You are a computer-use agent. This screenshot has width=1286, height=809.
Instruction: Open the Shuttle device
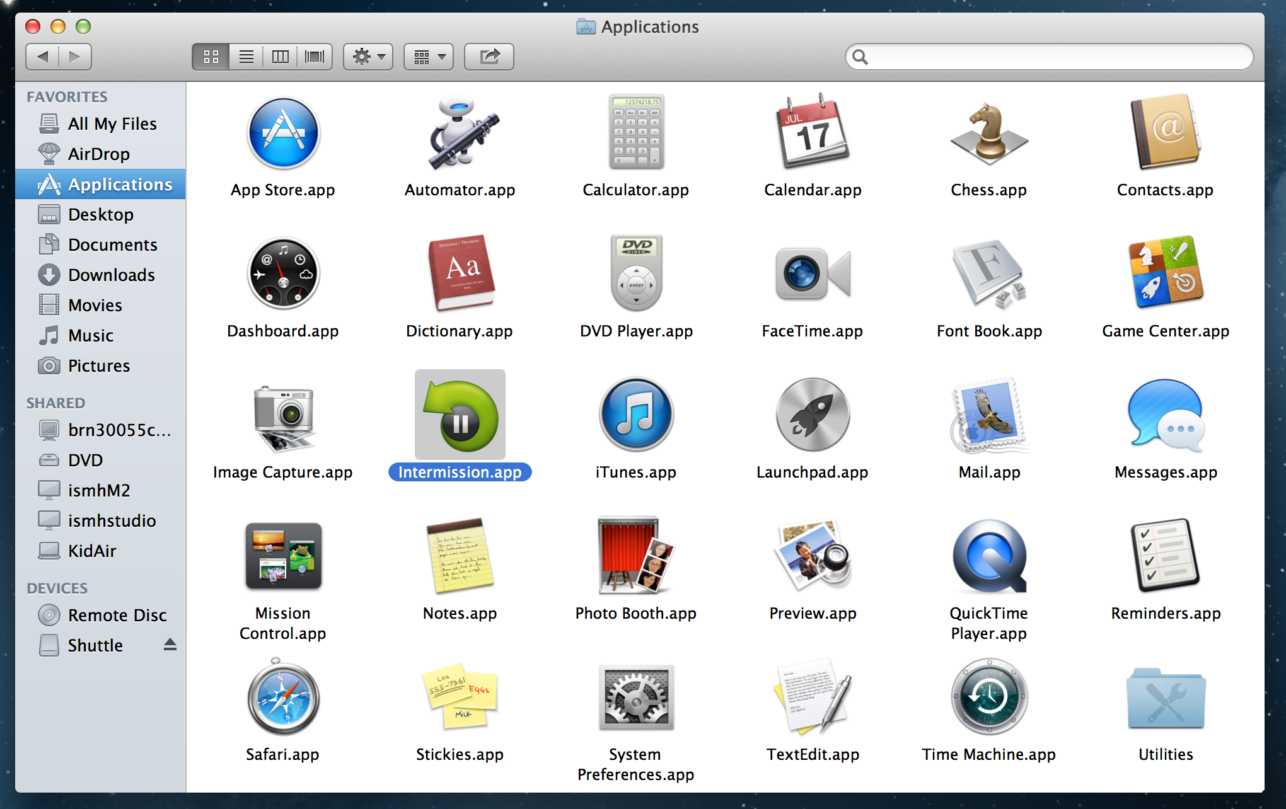click(101, 645)
